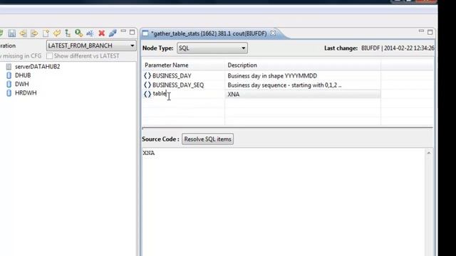Click the table parameter name field
The width and height of the screenshot is (456, 256).
point(187,94)
